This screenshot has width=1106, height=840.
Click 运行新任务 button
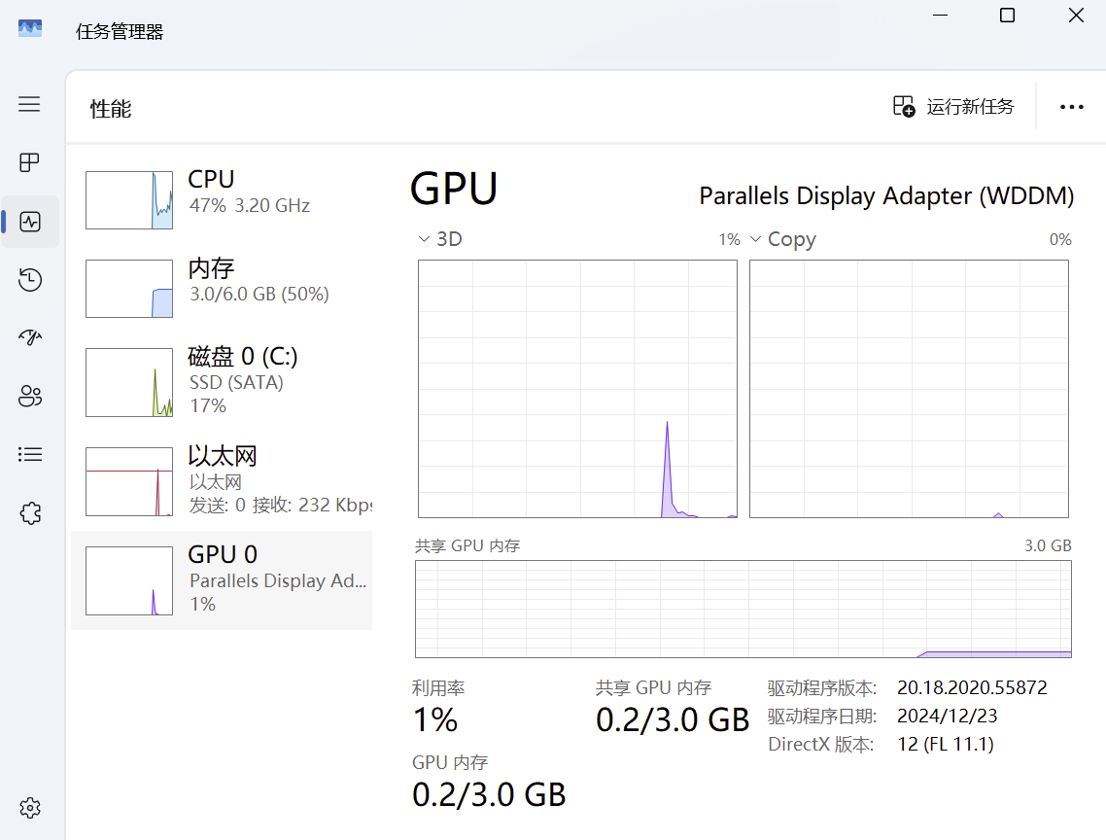pyautogui.click(x=953, y=107)
